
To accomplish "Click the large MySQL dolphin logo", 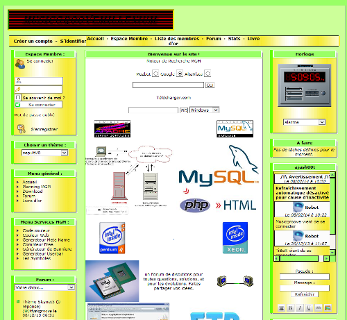I will (x=219, y=165).
